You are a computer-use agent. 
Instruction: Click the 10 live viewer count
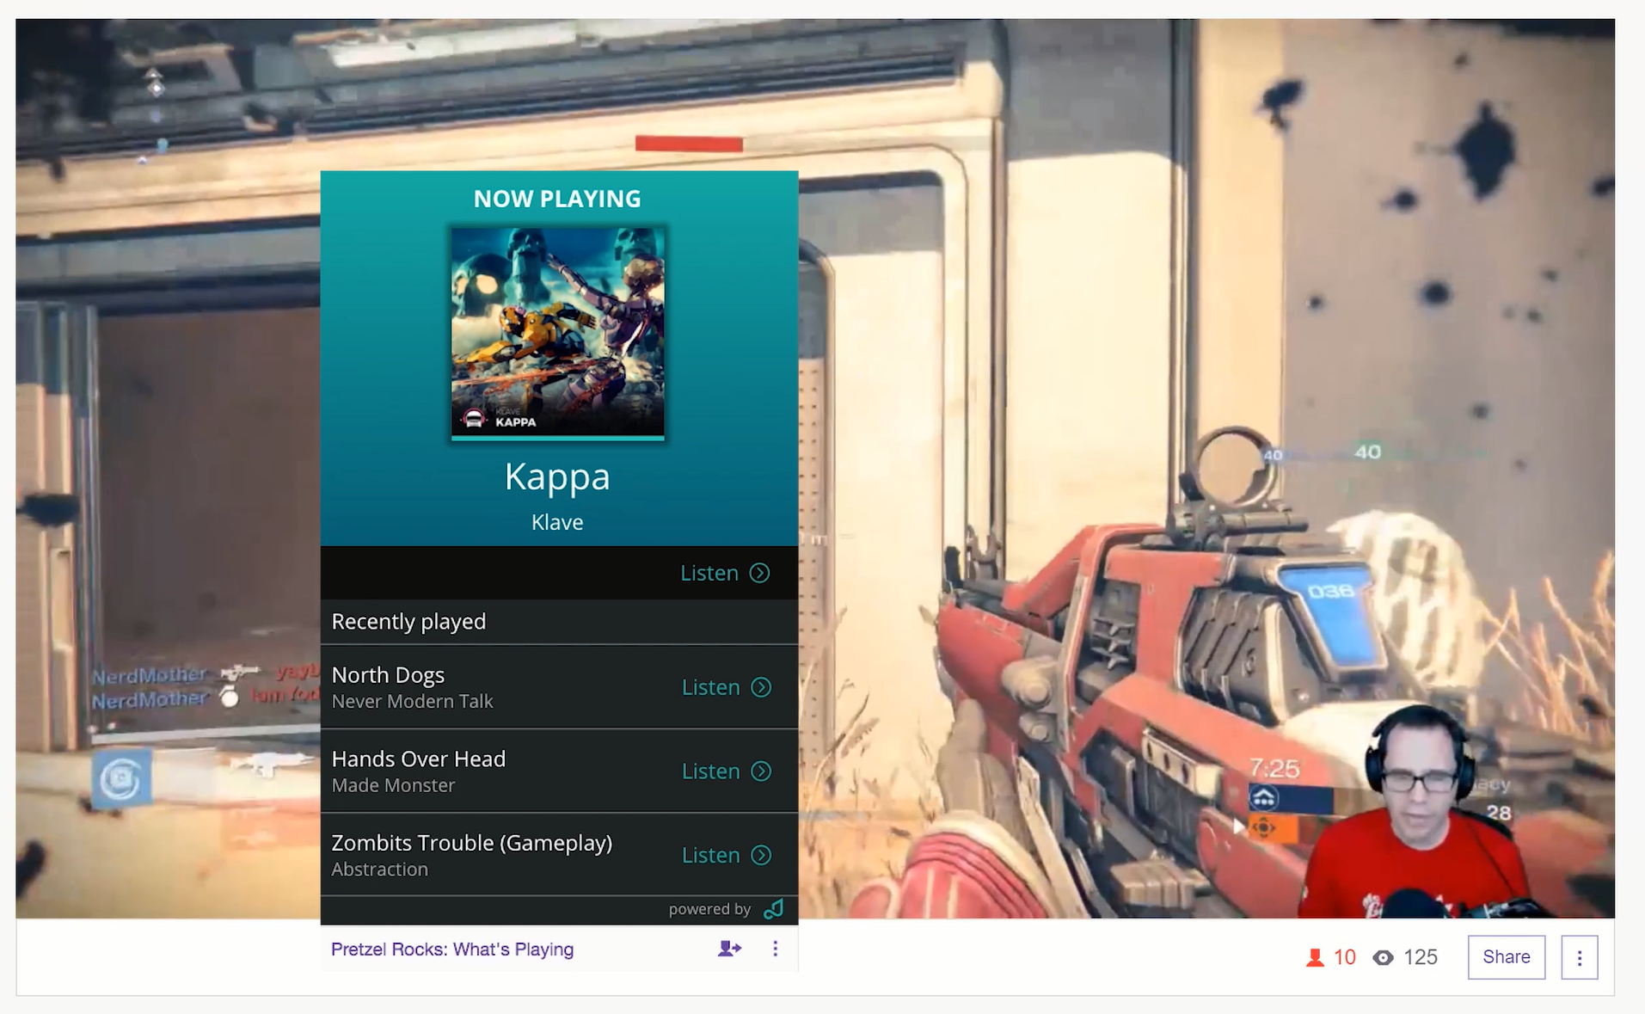1345,957
